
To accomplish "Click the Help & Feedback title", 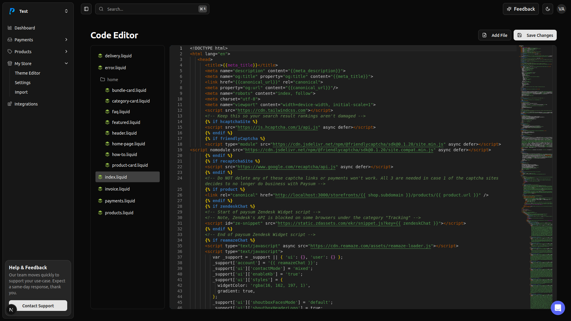I will [x=28, y=267].
